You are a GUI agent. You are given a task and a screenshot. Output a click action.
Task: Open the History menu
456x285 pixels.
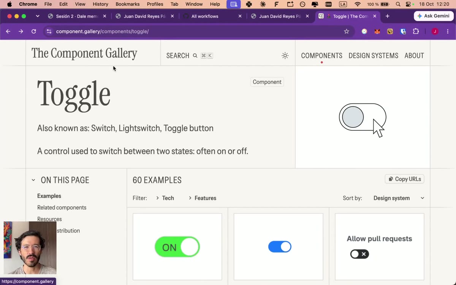point(100,4)
